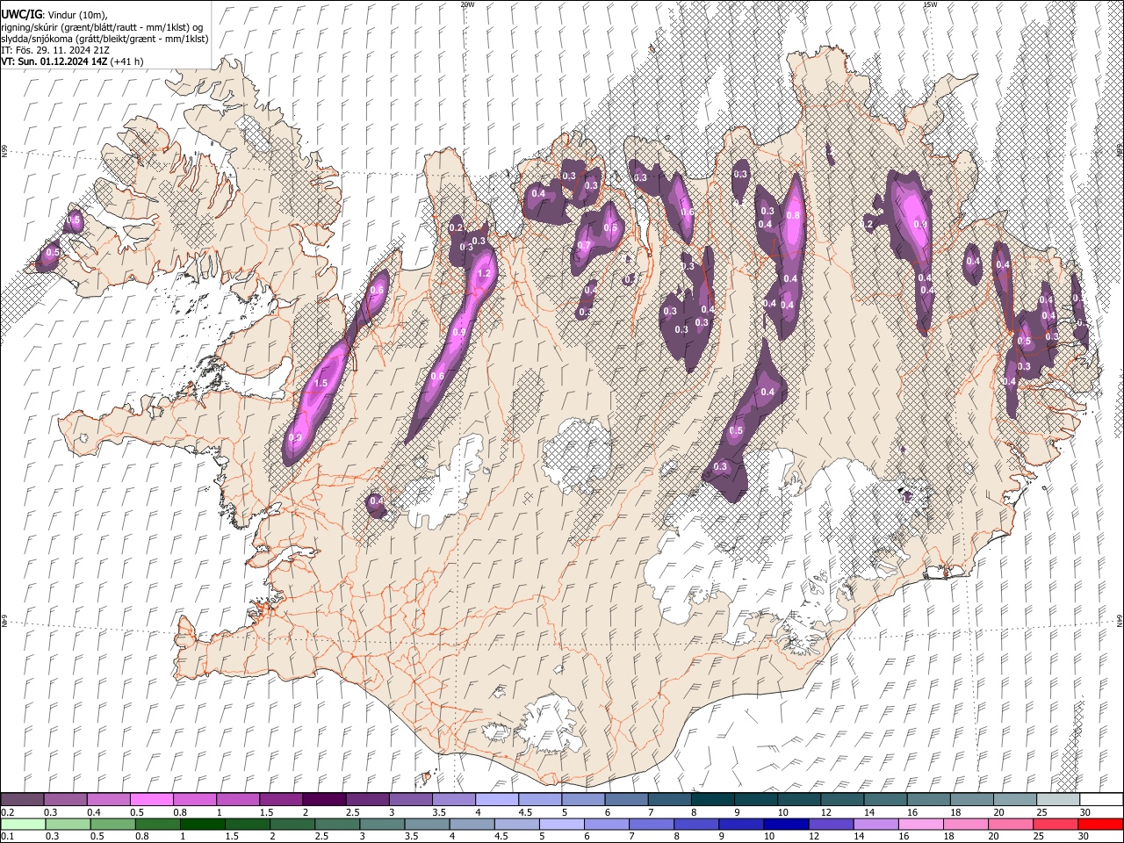Click the pale gray 25–30 swatch, upper scale
This screenshot has height=843, width=1124.
(1057, 800)
